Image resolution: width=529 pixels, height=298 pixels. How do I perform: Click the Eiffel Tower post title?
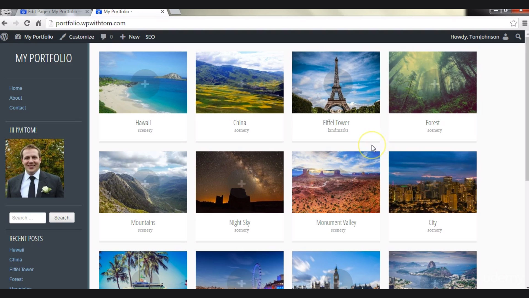336,123
